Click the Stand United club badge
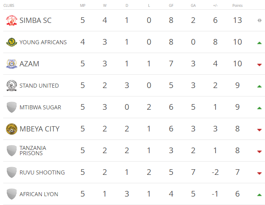This screenshot has width=265, height=205. (x=12, y=86)
